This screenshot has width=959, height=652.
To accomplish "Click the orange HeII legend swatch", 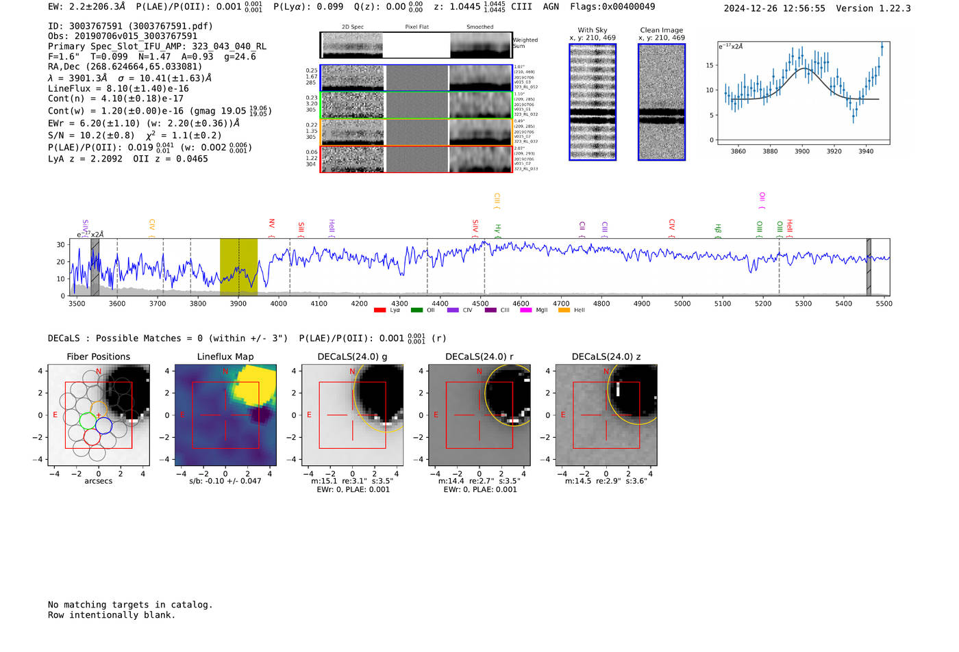I will coord(564,310).
